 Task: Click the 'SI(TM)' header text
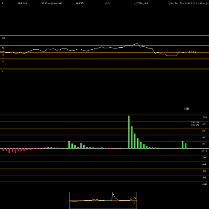[x=79, y=3]
